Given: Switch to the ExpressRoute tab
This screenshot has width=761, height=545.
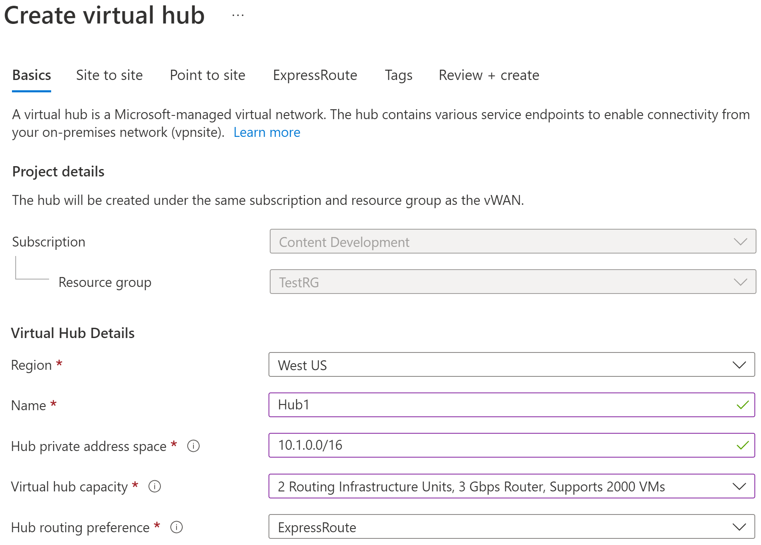Looking at the screenshot, I should [x=315, y=75].
